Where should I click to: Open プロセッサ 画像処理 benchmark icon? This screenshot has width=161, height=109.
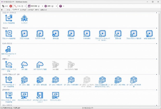118,34
